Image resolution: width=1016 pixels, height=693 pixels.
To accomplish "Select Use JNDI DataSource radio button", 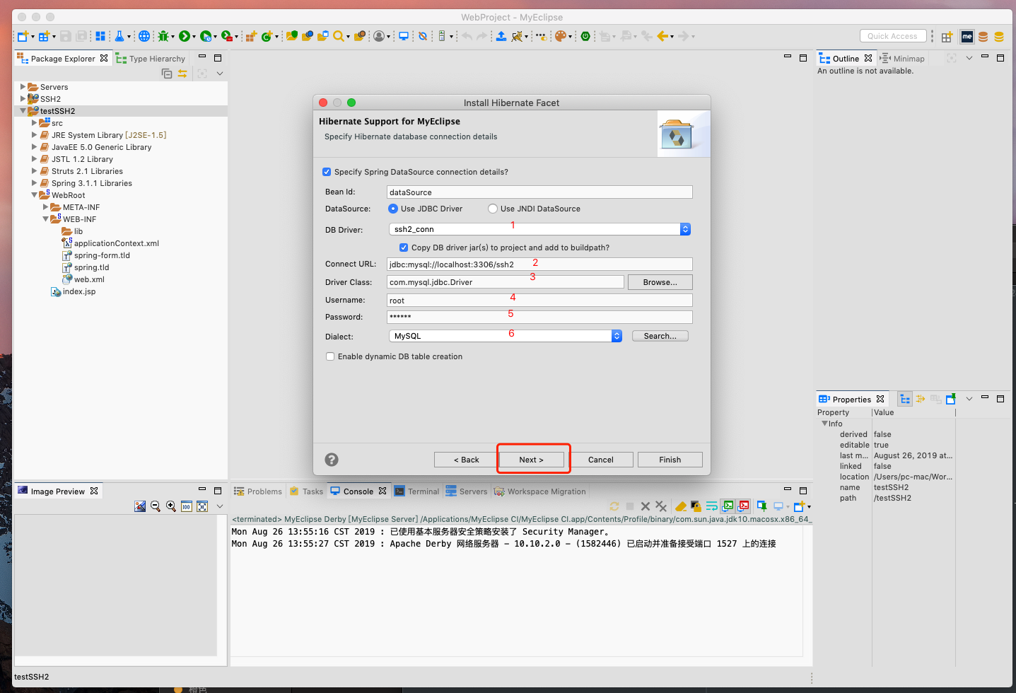I will coord(493,209).
